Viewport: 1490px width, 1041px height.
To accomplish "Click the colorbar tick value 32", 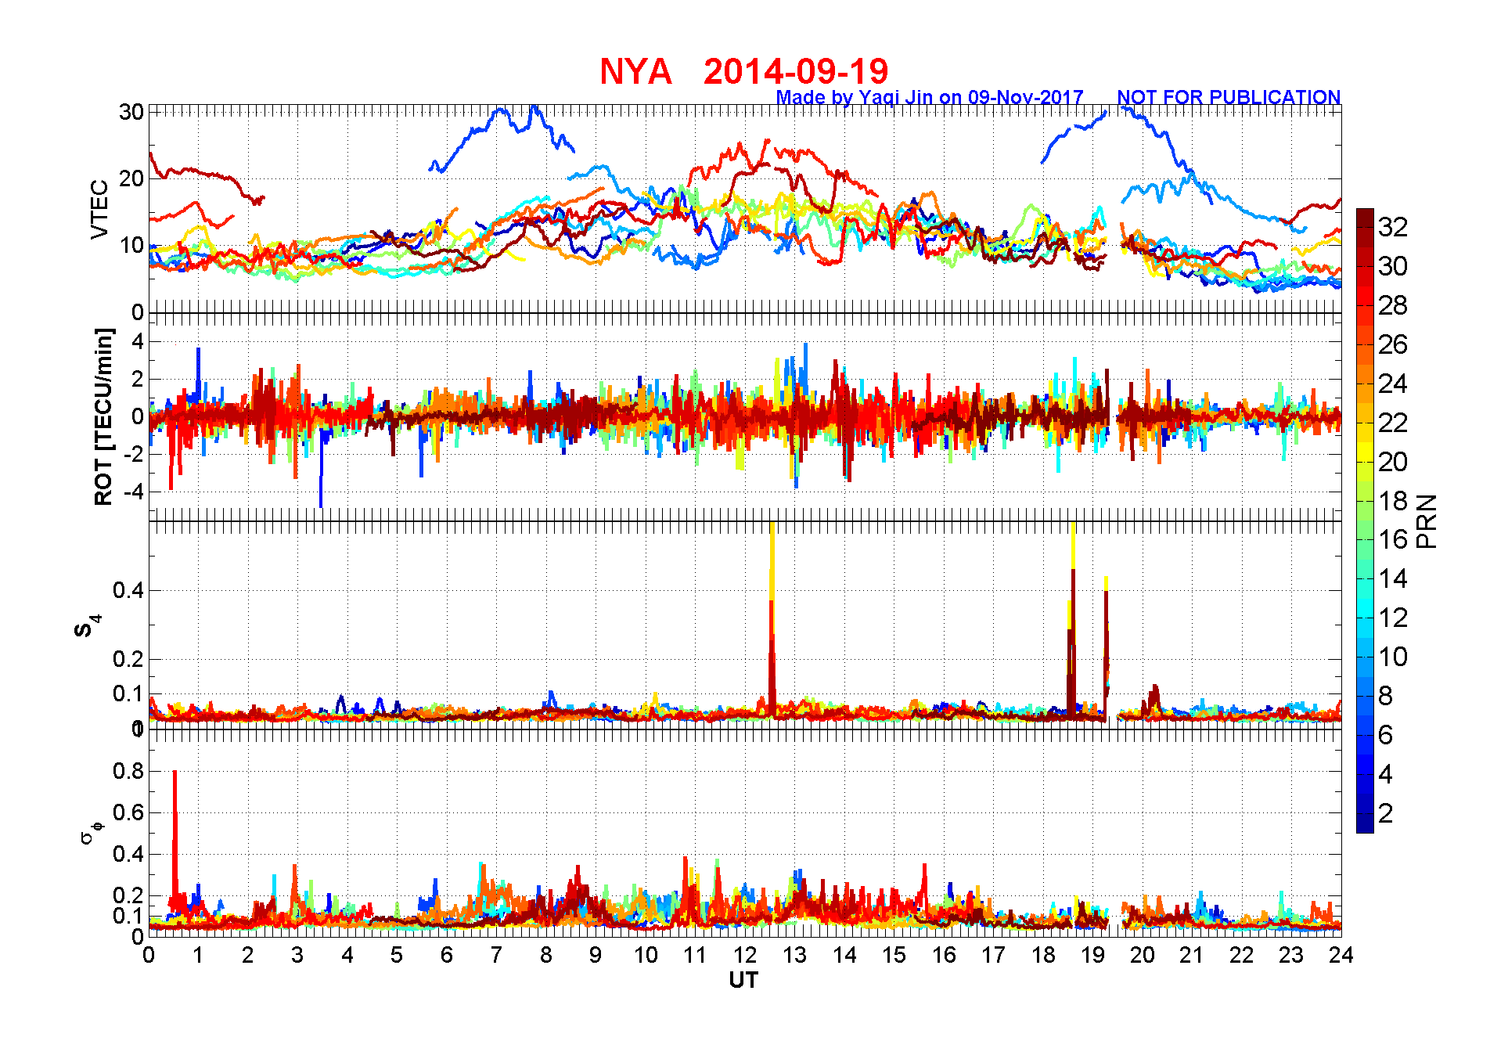I will [1393, 227].
